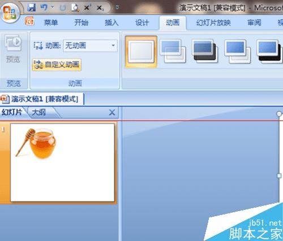283x241 pixels.
Task: Undo the last action
Action: pyautogui.click(x=44, y=8)
